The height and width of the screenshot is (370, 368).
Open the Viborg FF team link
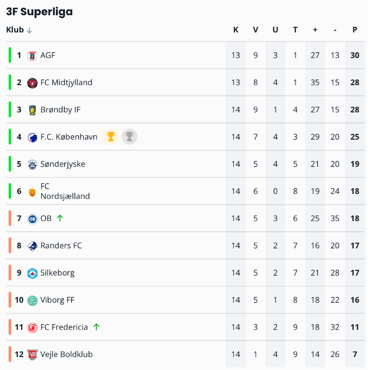pyautogui.click(x=57, y=300)
